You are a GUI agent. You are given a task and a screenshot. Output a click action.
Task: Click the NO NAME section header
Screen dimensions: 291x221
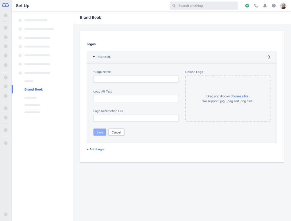coord(171,57)
